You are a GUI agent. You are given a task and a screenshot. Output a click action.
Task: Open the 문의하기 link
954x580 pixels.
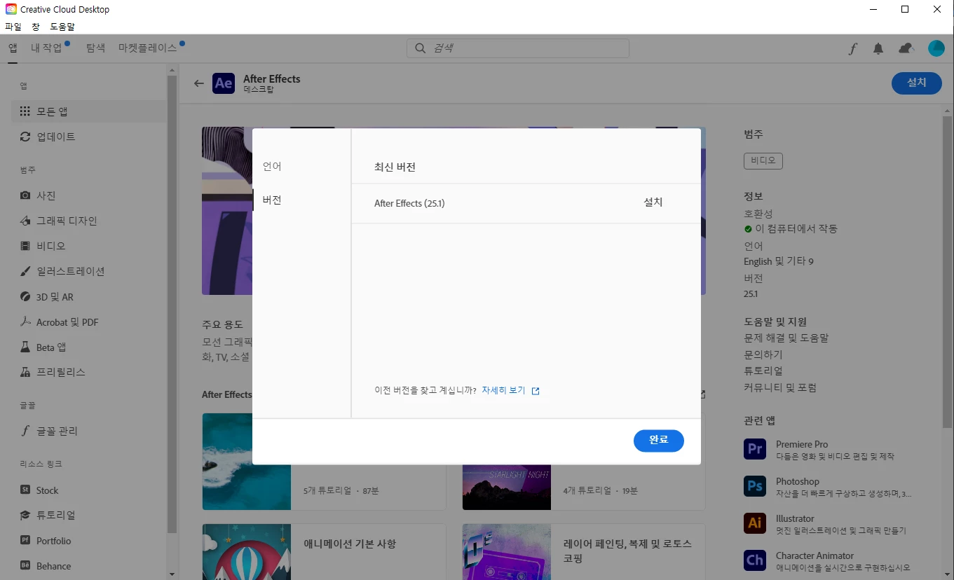(x=763, y=354)
